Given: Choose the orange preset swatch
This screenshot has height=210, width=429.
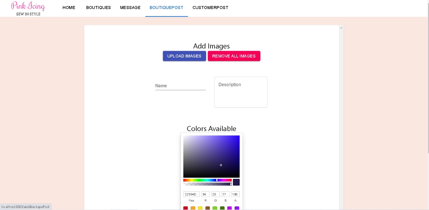Looking at the screenshot, I should point(193,208).
